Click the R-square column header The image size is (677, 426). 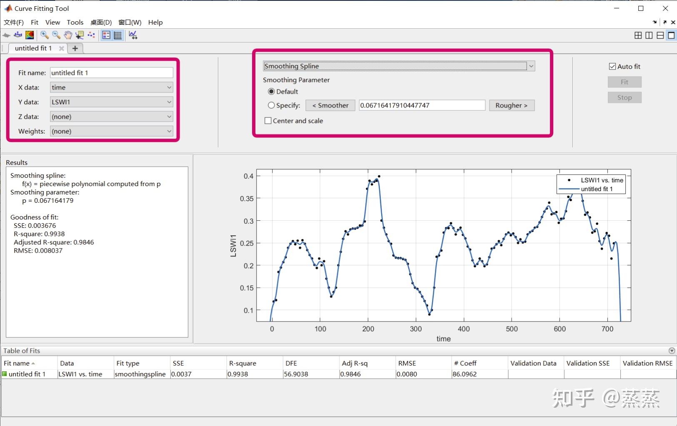point(255,363)
